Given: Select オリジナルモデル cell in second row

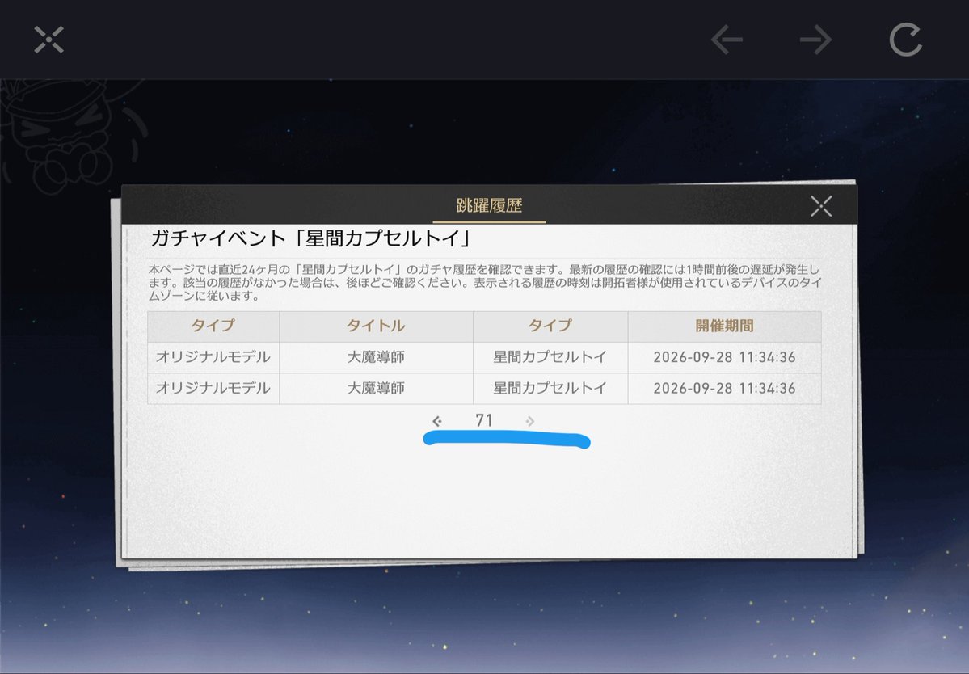Looking at the screenshot, I should point(213,388).
